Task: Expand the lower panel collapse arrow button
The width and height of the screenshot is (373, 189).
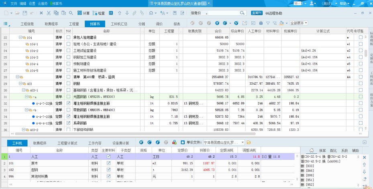Action: click(365, 142)
